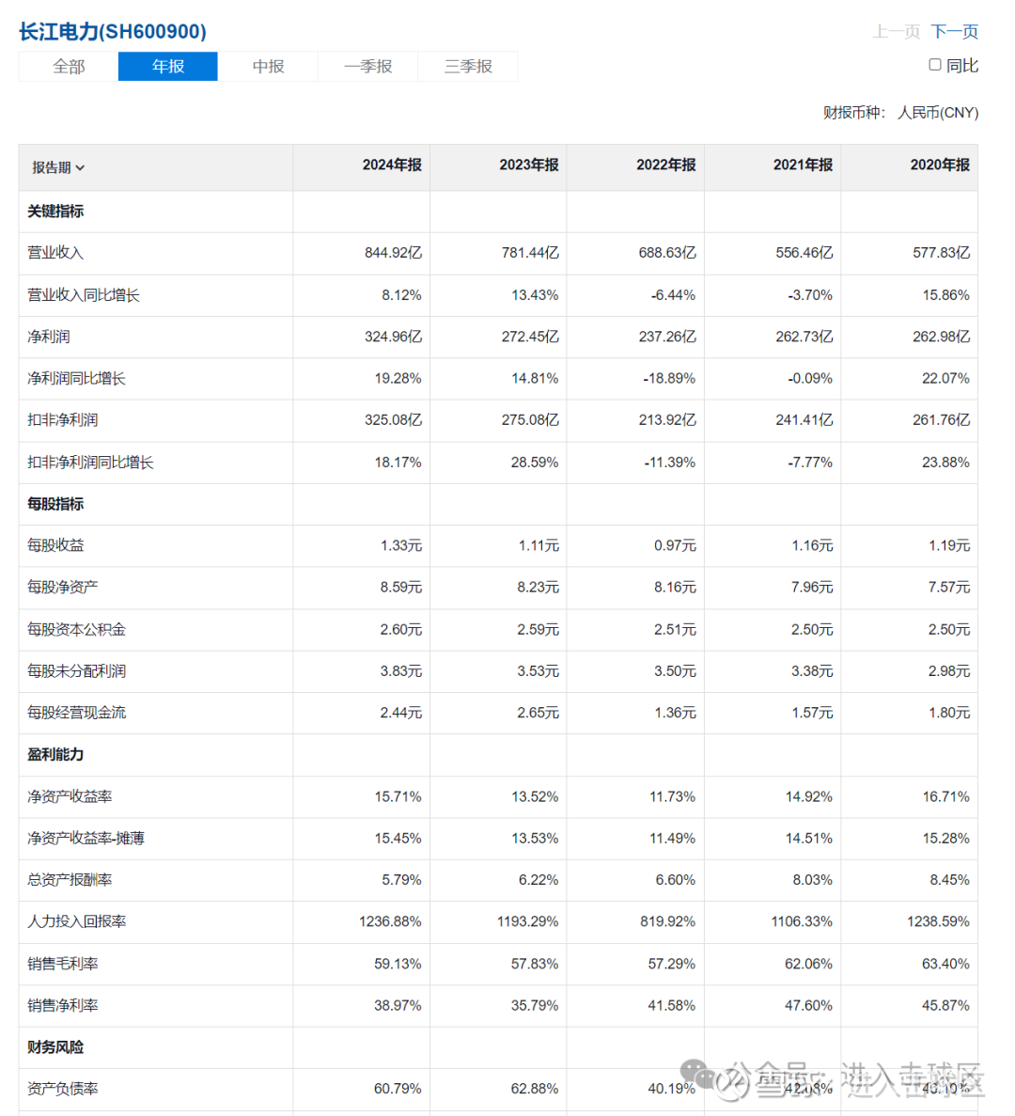Viewport: 1015px width, 1116px height.
Task: Click the 2021年报 column header
Action: tap(803, 165)
